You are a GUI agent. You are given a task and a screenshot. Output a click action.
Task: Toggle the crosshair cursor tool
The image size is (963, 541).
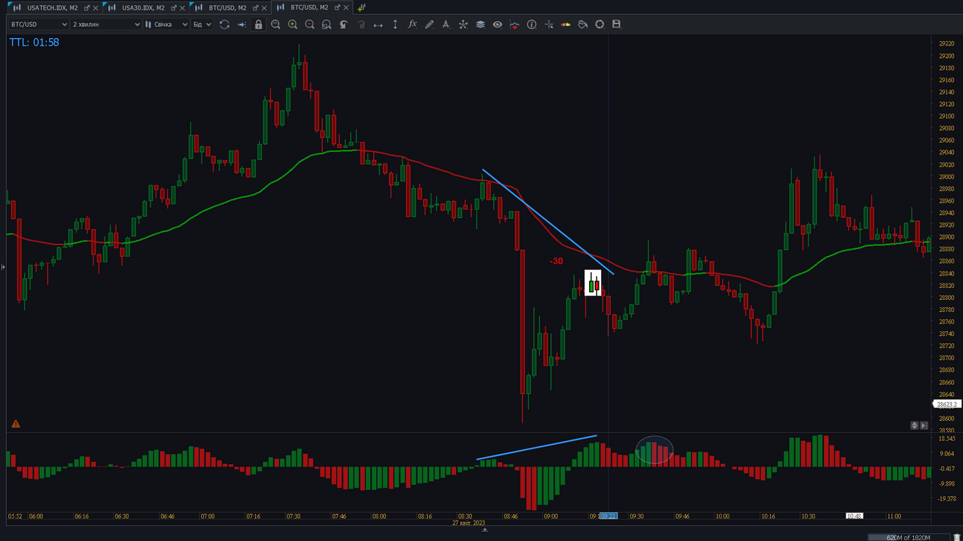point(549,25)
